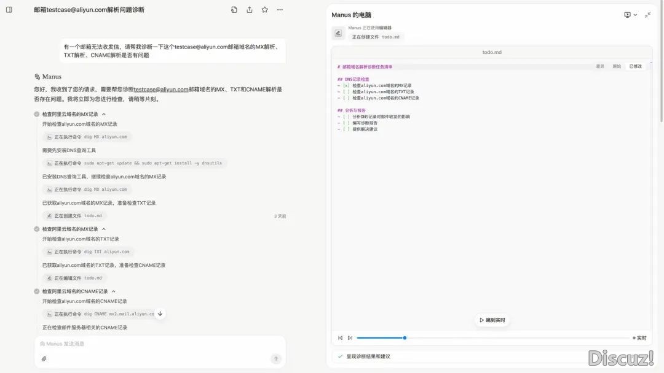Screen dimensions: 664x373
Task: Click the testcase@aliyun.com link in reply
Action: 161,90
